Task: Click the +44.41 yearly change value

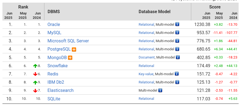Action: [x=232, y=49]
